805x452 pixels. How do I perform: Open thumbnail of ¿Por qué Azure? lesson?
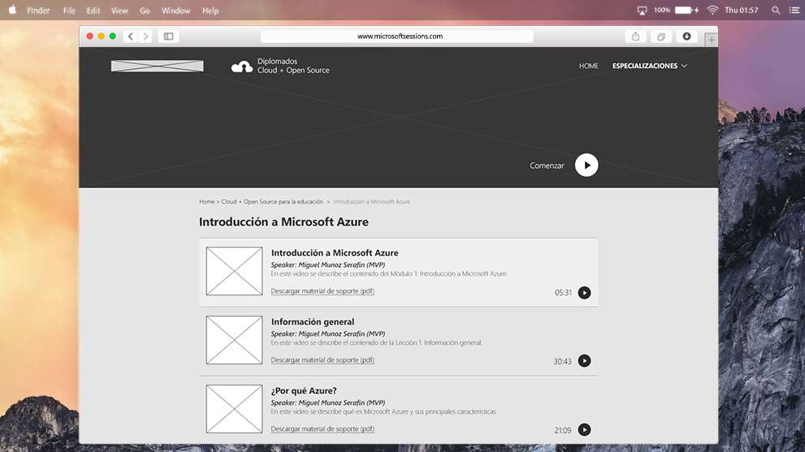[234, 408]
